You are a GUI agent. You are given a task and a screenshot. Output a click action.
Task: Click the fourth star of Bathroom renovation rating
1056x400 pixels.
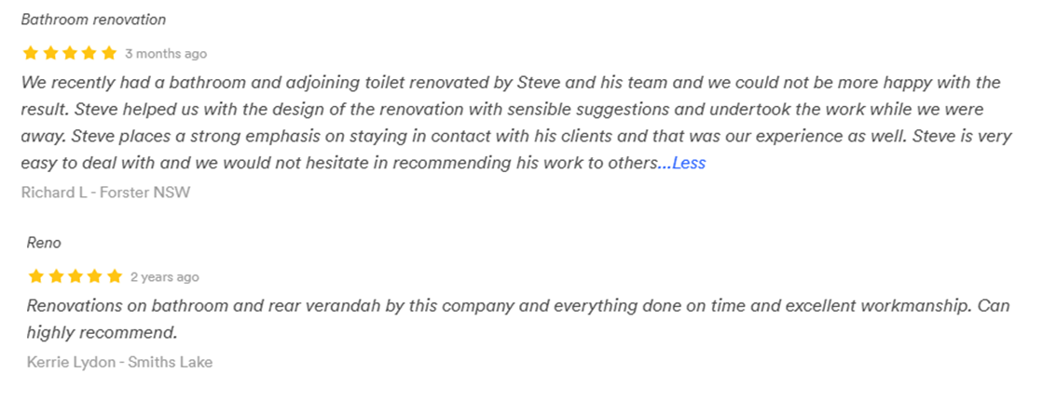click(89, 53)
